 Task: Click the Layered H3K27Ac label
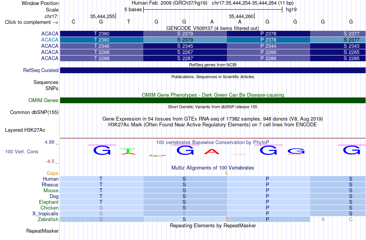click(x=25, y=130)
